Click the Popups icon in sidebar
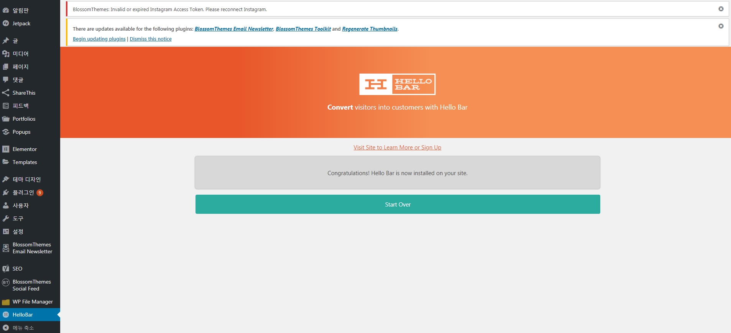Screen dimensions: 731x333 pyautogui.click(x=6, y=132)
